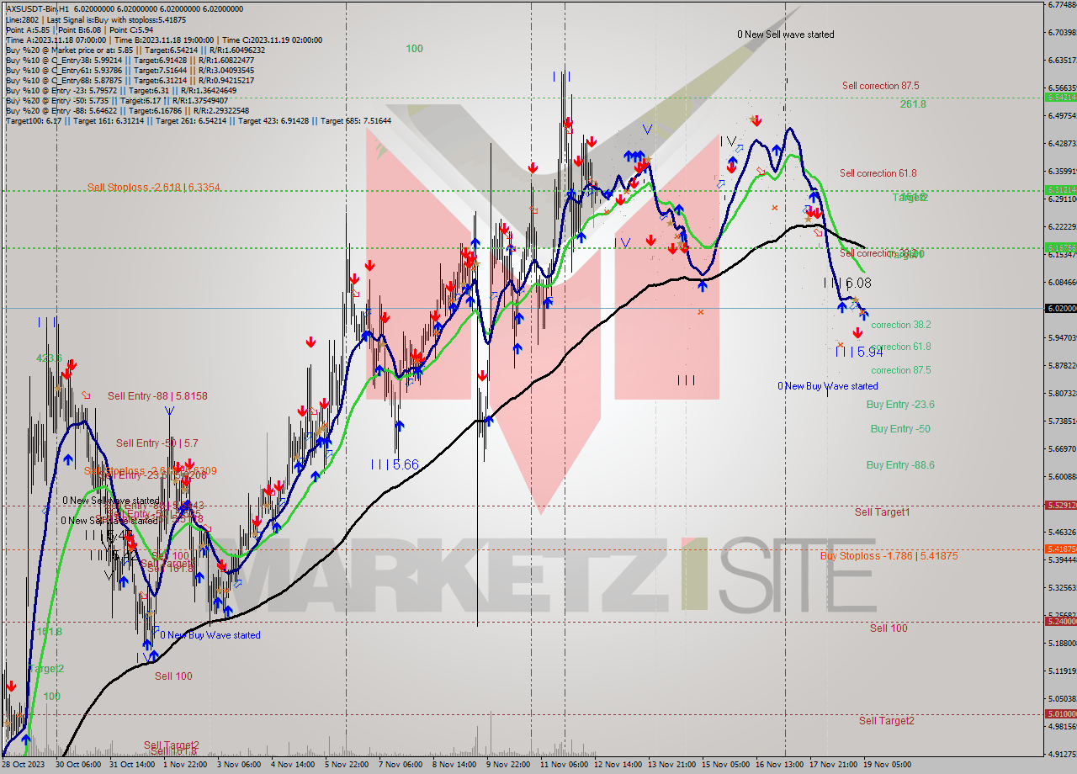Screen dimensions: 1077x774
Task: Select the 'Sell Entry -50 | 5.7' label
Action: pos(157,443)
